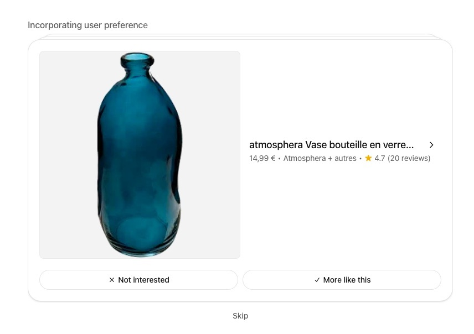This screenshot has width=474, height=334.
Task: Open product details with the right chevron
Action: (431, 145)
